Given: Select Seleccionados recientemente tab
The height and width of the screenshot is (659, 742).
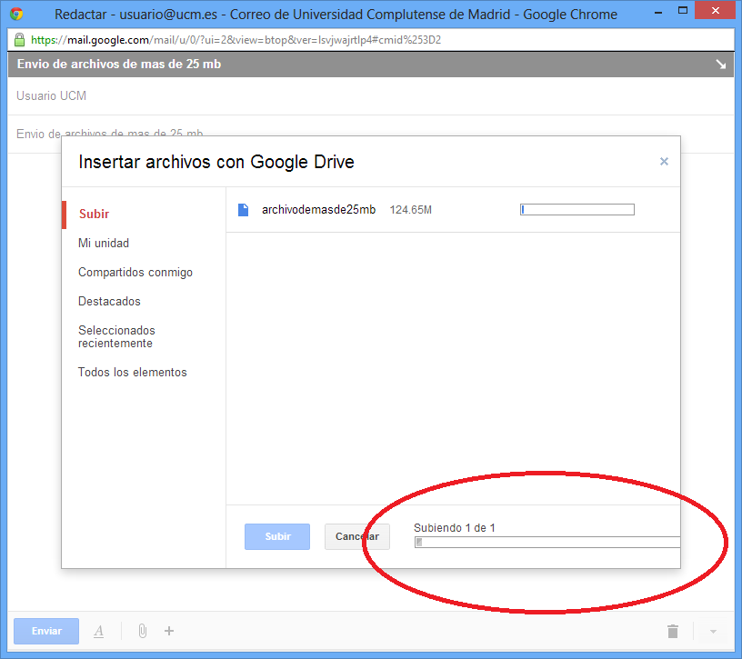Looking at the screenshot, I should point(117,336).
